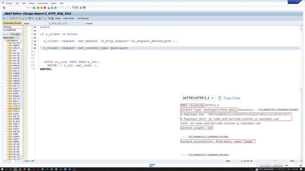Open the Repository Browser button
Image resolution: width=305 pixels, height=171 pixels.
click(12, 23)
